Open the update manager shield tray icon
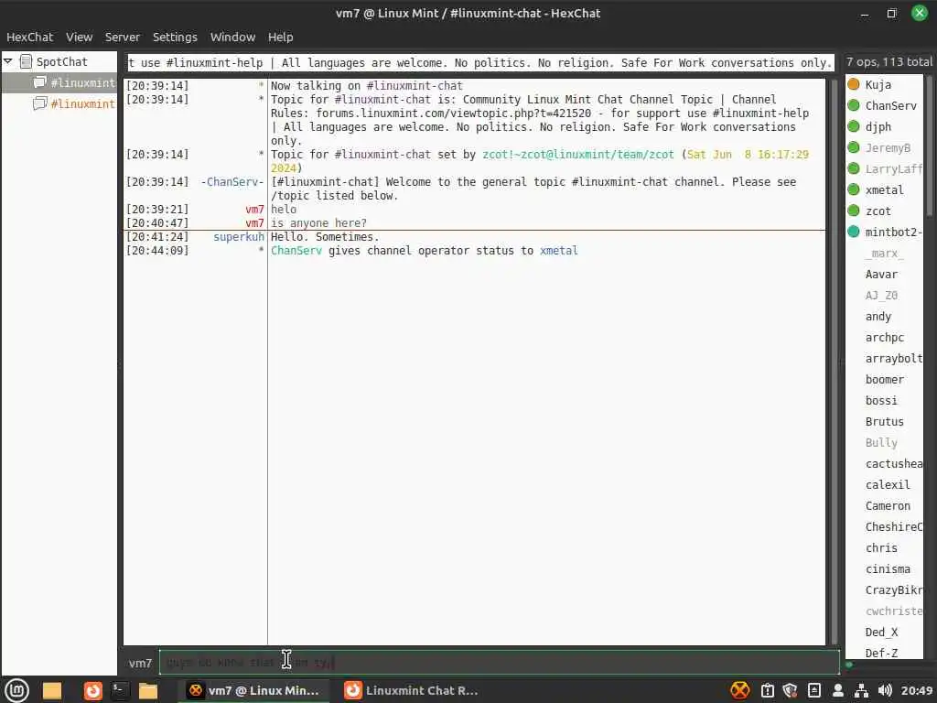 click(x=790, y=690)
